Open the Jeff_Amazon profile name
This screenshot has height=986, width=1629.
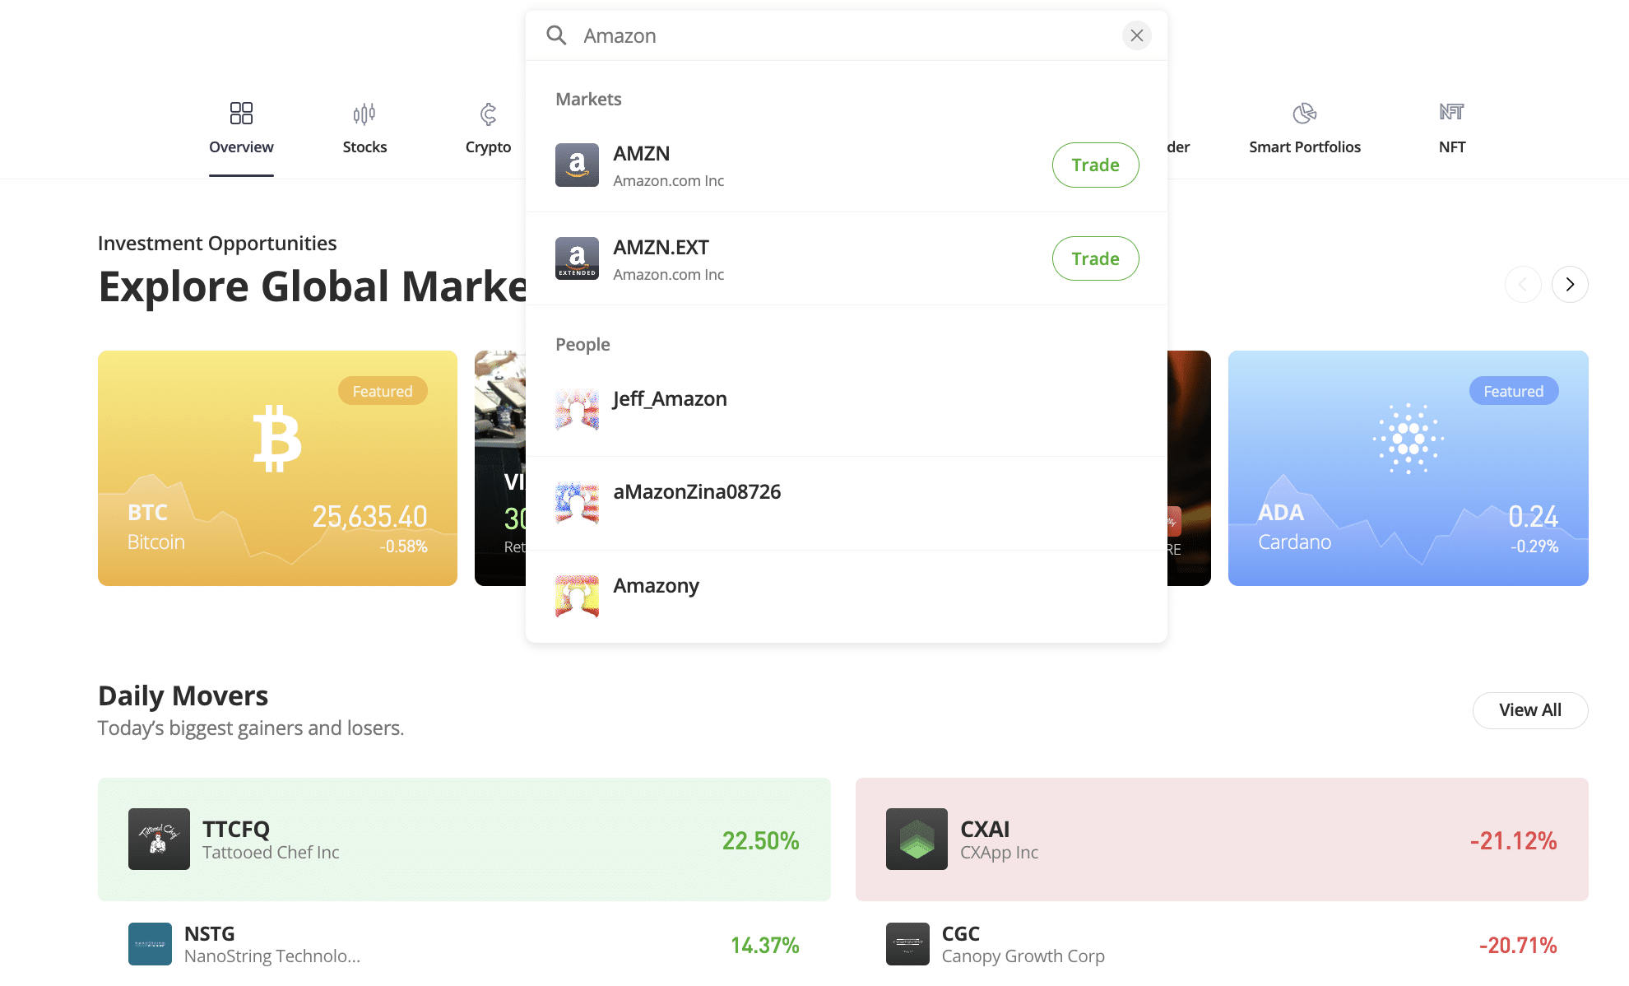[x=670, y=399]
